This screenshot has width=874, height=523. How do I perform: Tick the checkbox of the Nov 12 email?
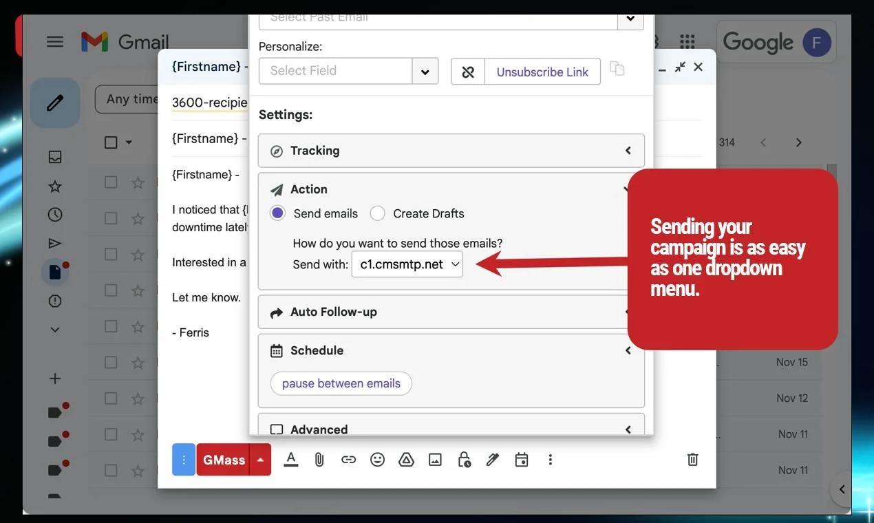pos(110,398)
